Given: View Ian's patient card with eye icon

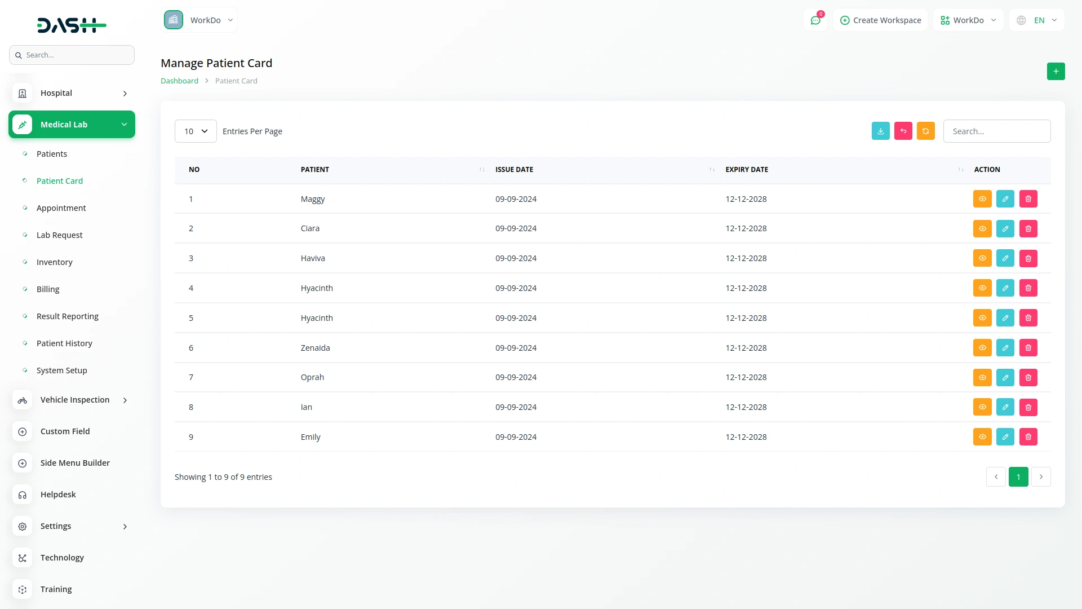Looking at the screenshot, I should (982, 407).
